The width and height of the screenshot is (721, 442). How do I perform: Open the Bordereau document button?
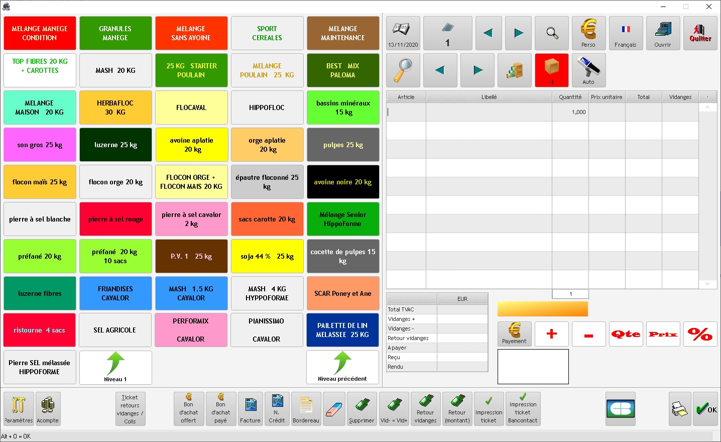click(x=306, y=409)
